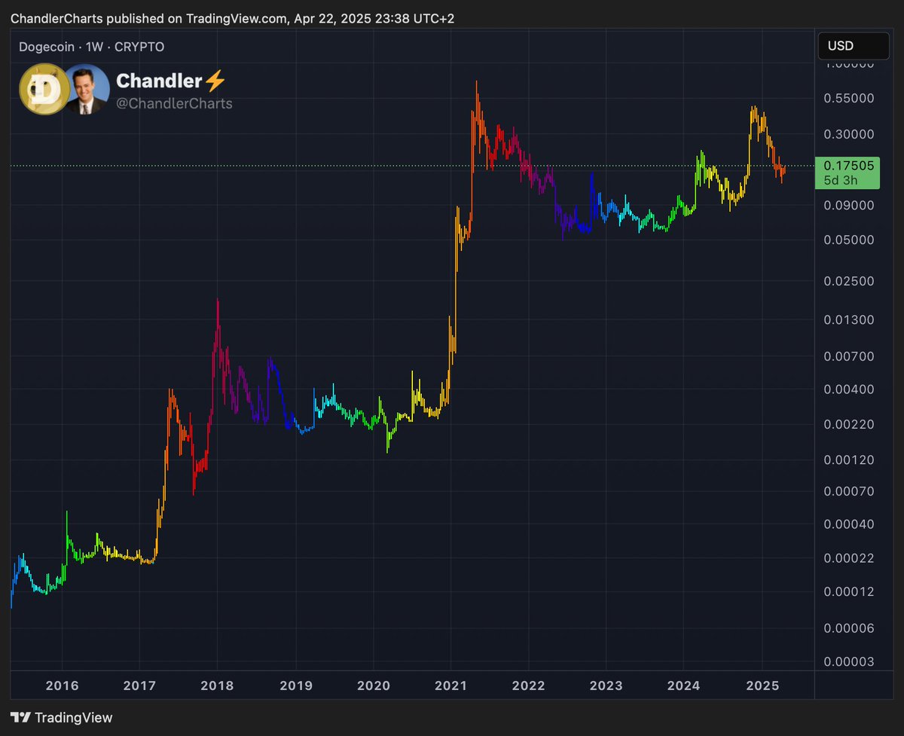Select the 2023 label on time axis
904x736 pixels.
pyautogui.click(x=606, y=686)
